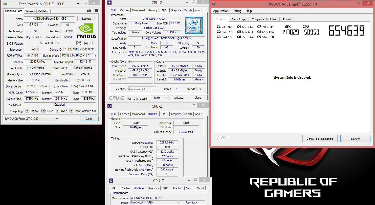Click the CPU-Z Memory window title icon
This screenshot has width=375, height=205.
[109, 106]
